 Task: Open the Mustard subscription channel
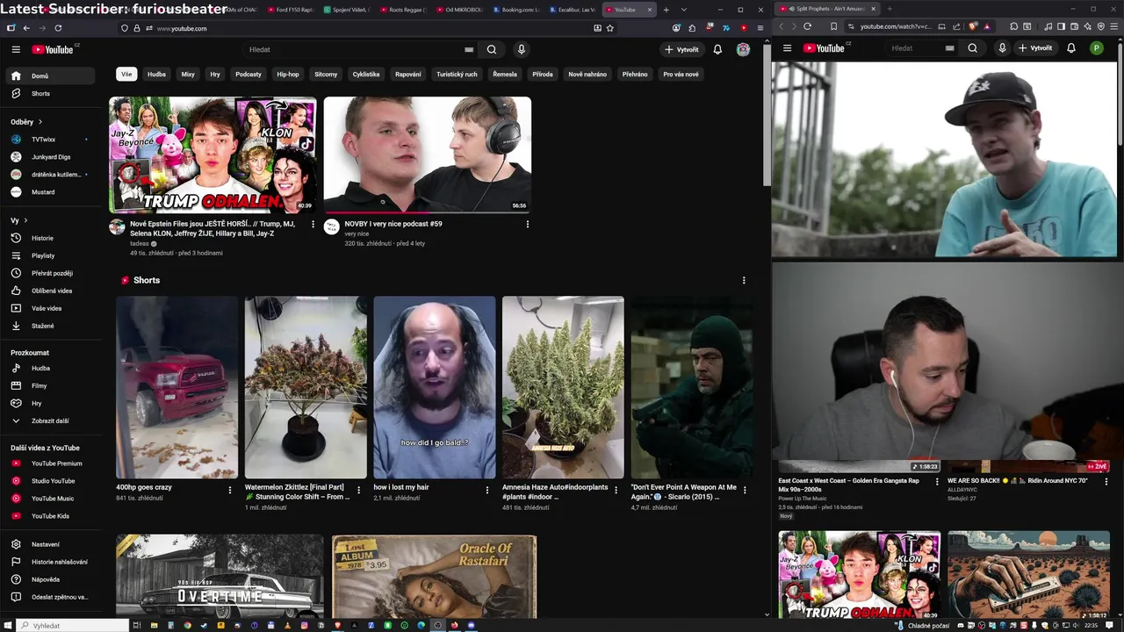click(53, 192)
